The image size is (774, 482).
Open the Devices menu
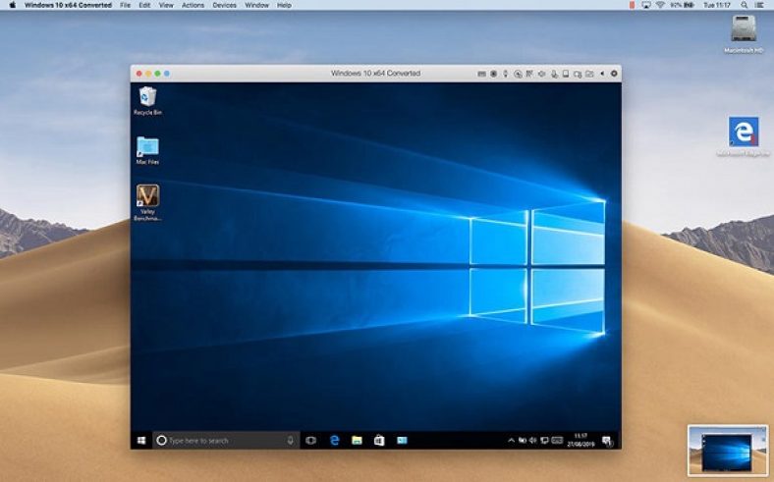click(225, 5)
